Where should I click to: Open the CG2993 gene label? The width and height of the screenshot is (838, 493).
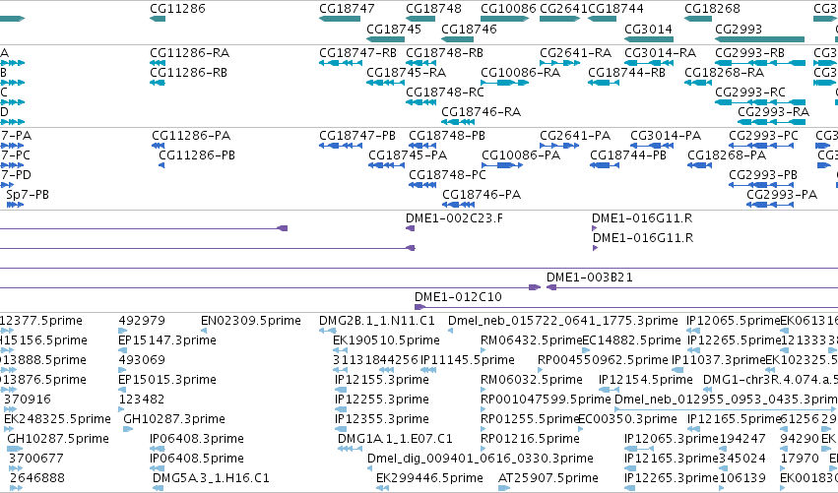pos(739,30)
